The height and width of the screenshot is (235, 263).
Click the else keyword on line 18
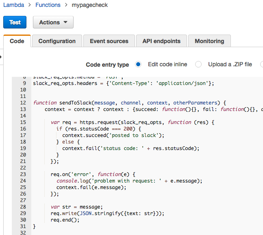coord(68,142)
